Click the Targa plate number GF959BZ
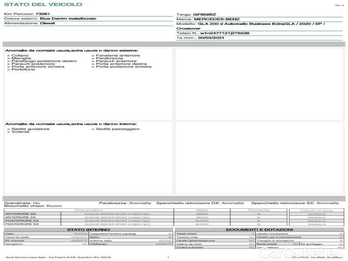This screenshot has width=348, height=261. click(204, 14)
